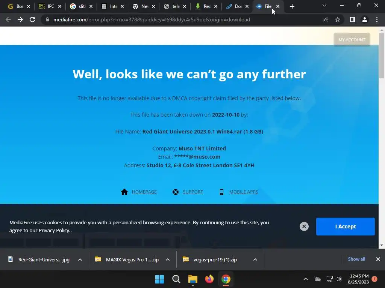The height and width of the screenshot is (288, 385).
Task: Click the address bar URL
Action: (152, 19)
